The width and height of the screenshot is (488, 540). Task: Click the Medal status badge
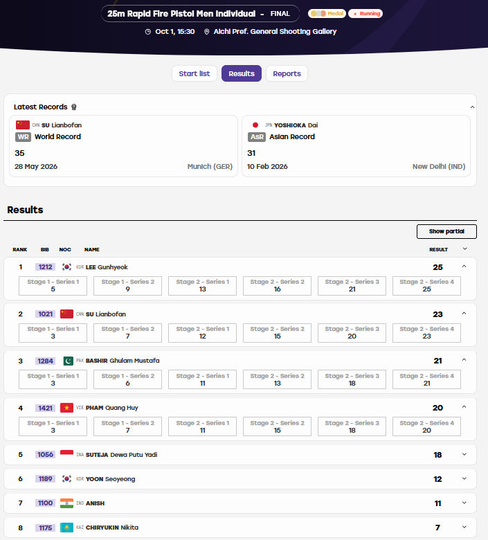pos(327,13)
